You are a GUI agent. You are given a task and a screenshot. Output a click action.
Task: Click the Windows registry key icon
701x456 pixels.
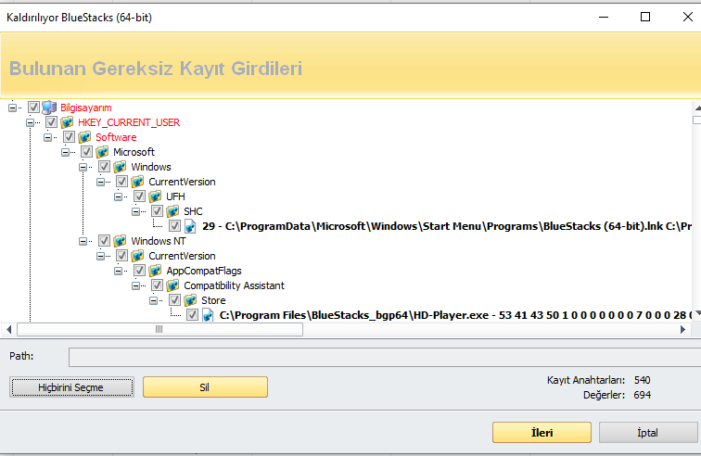point(120,167)
